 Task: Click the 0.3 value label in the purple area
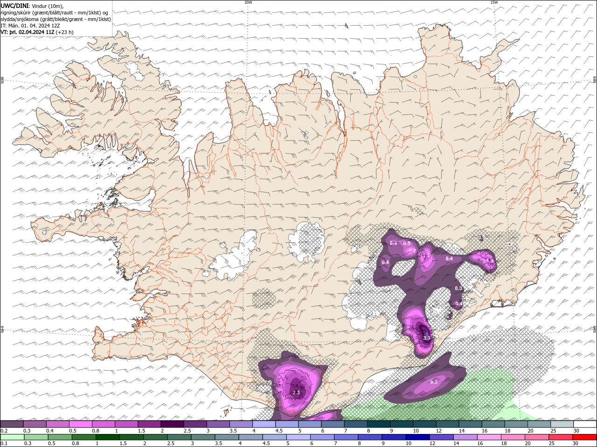(458, 289)
